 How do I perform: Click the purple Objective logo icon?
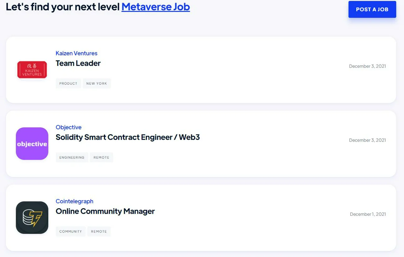pos(32,144)
